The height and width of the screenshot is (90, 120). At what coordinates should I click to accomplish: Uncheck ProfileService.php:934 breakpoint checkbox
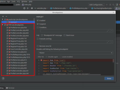[7, 27]
